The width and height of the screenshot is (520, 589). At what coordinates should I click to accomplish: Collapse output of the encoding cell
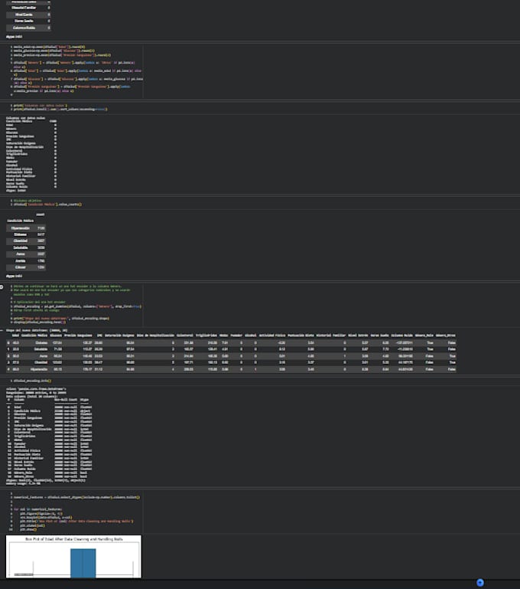[x=2, y=330]
